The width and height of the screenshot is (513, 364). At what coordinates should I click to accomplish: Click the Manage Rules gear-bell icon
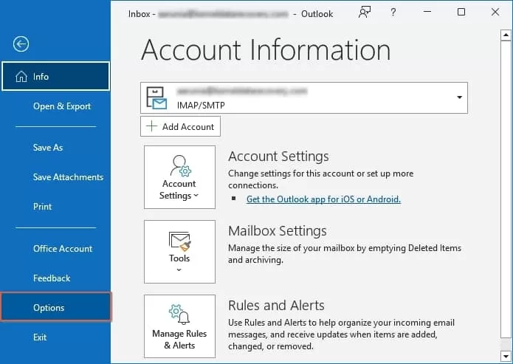coord(179,315)
